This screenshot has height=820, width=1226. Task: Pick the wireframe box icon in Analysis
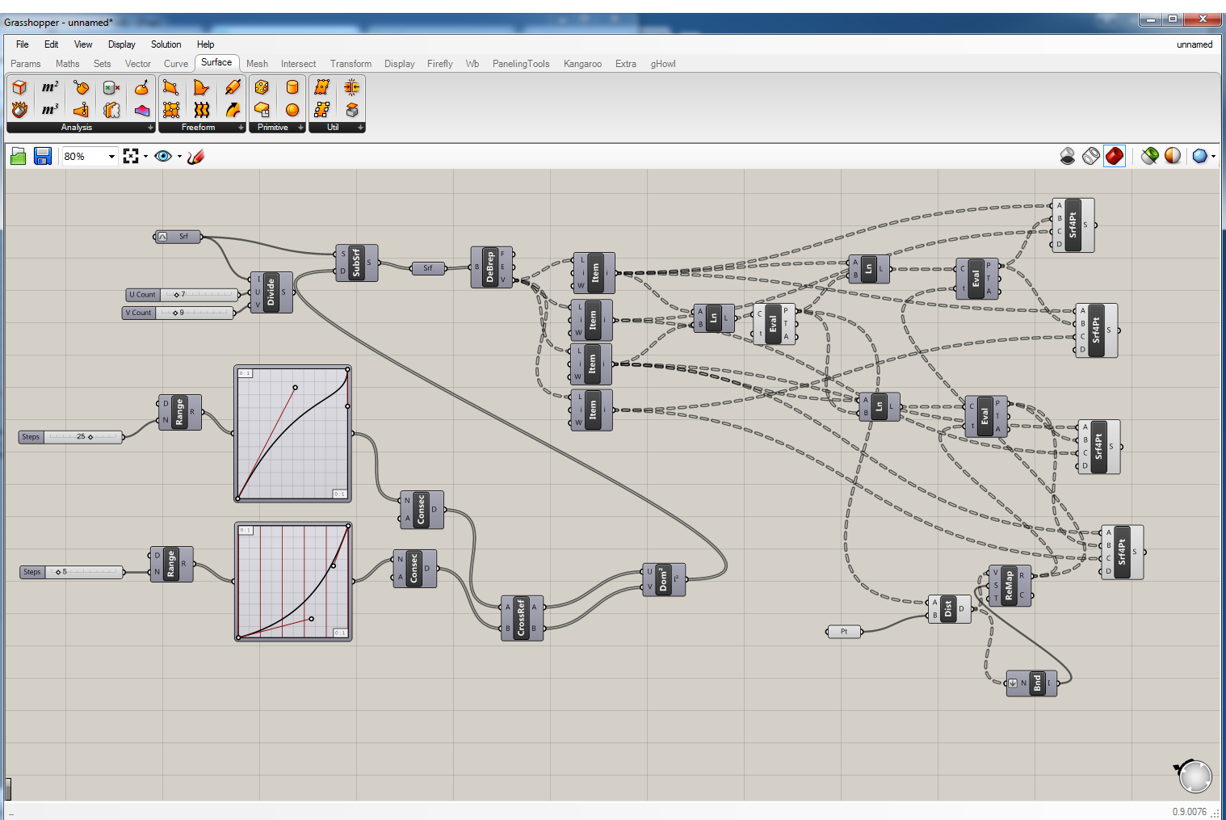[x=19, y=87]
